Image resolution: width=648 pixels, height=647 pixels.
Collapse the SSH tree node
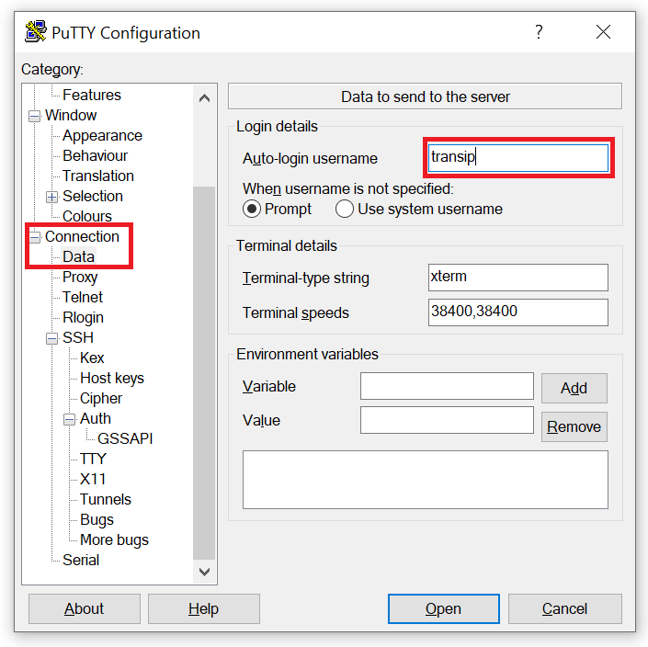point(51,338)
